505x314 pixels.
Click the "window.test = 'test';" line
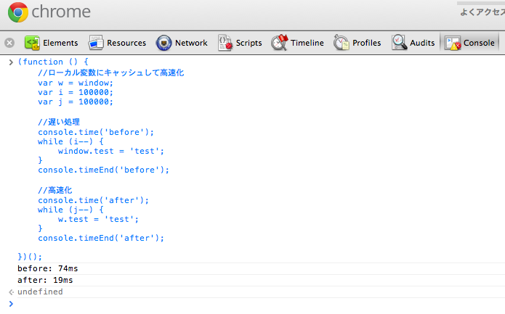tap(111, 151)
